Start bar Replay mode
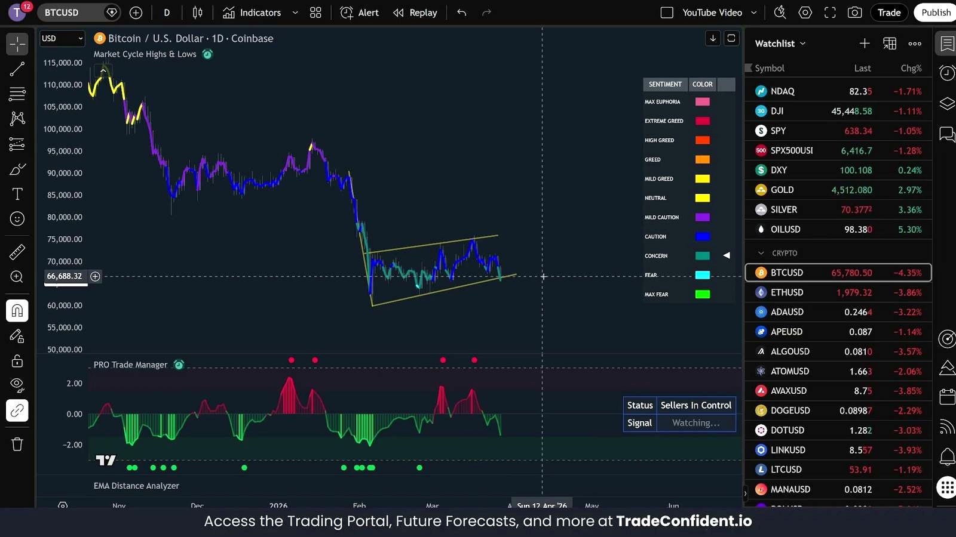Screen dimensions: 956x537 [x=415, y=13]
